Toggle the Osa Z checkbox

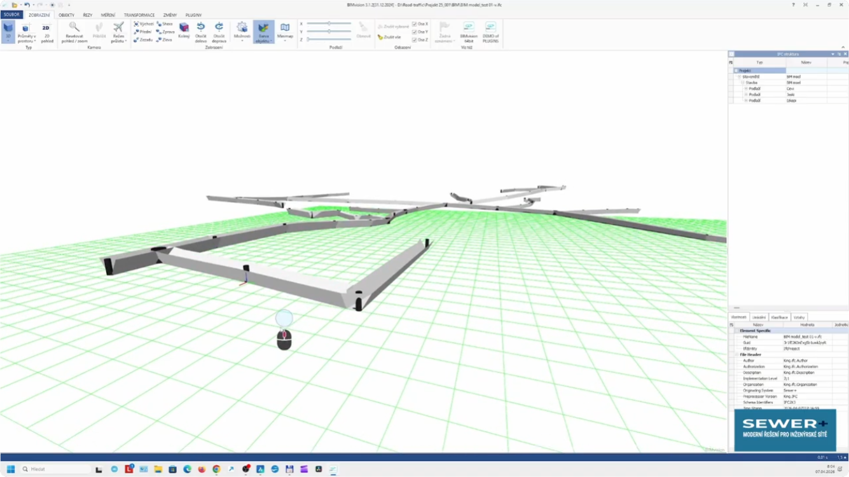coord(415,39)
